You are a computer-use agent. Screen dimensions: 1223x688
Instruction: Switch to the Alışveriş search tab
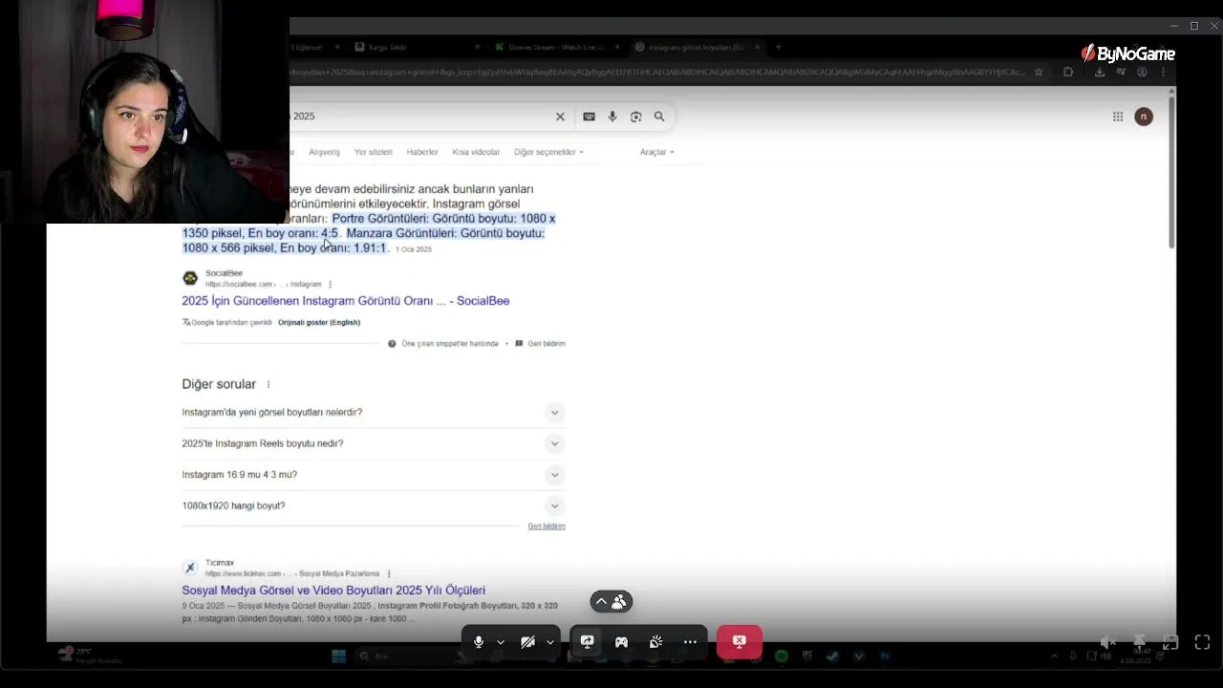[324, 152]
